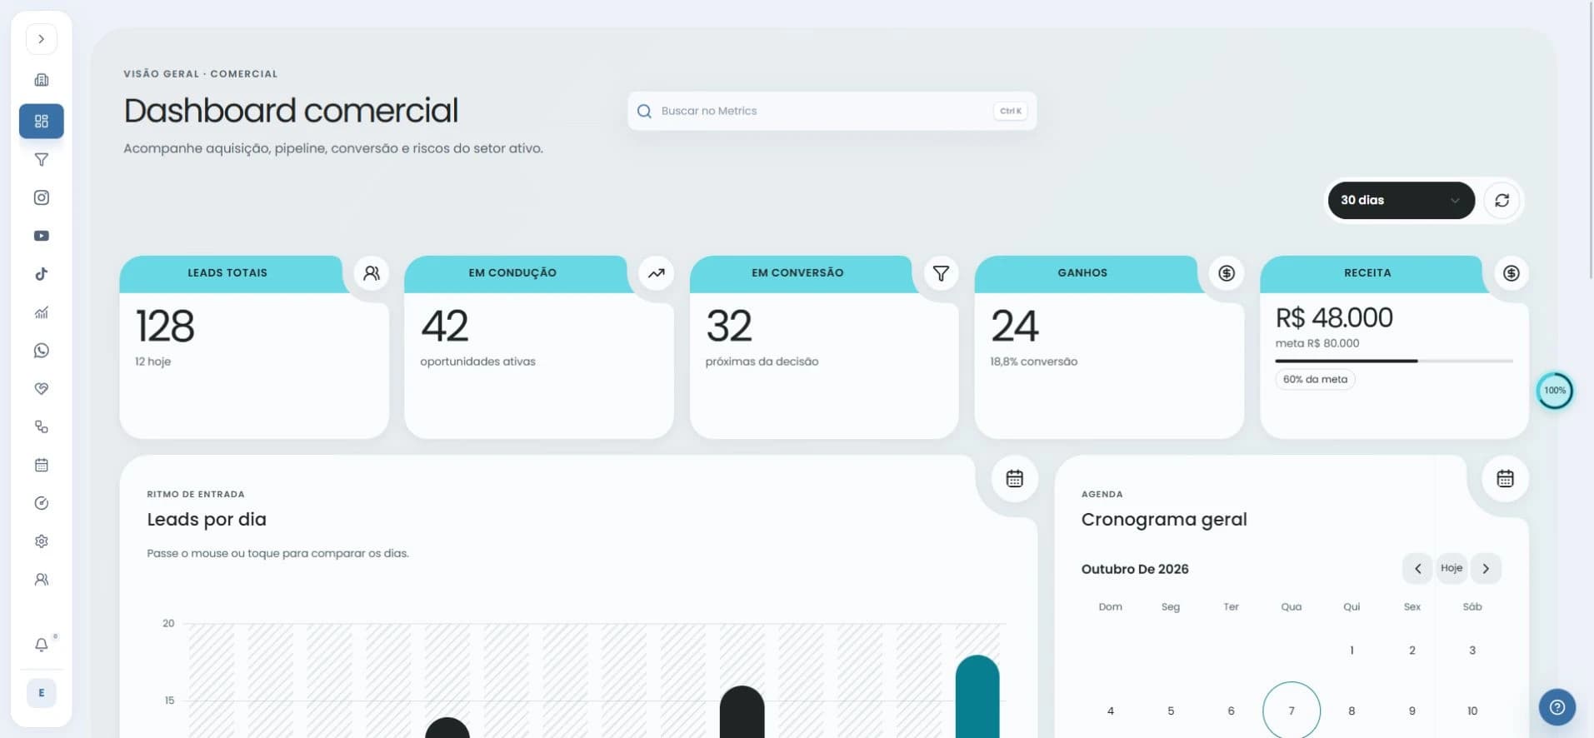This screenshot has width=1594, height=738.
Task: Open the Instagram icon in sidebar
Action: [42, 197]
